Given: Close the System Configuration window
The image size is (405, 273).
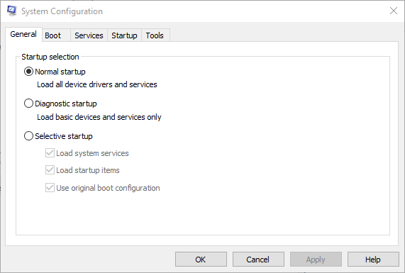Looking at the screenshot, I should point(394,11).
